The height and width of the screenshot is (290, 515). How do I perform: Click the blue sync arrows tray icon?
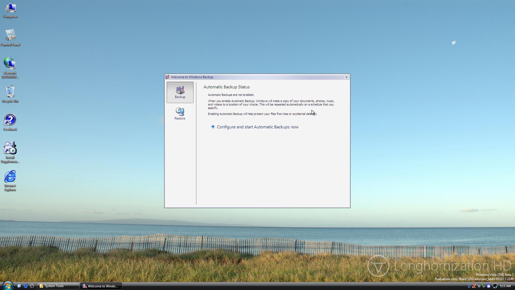(469, 286)
